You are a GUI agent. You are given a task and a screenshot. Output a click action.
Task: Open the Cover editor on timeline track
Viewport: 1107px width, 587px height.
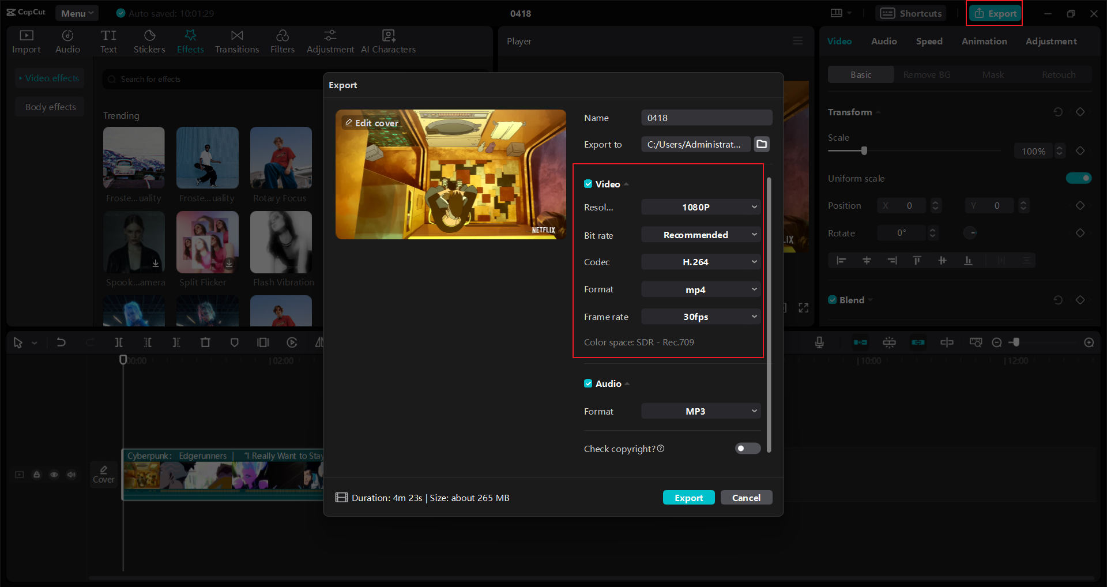point(104,475)
